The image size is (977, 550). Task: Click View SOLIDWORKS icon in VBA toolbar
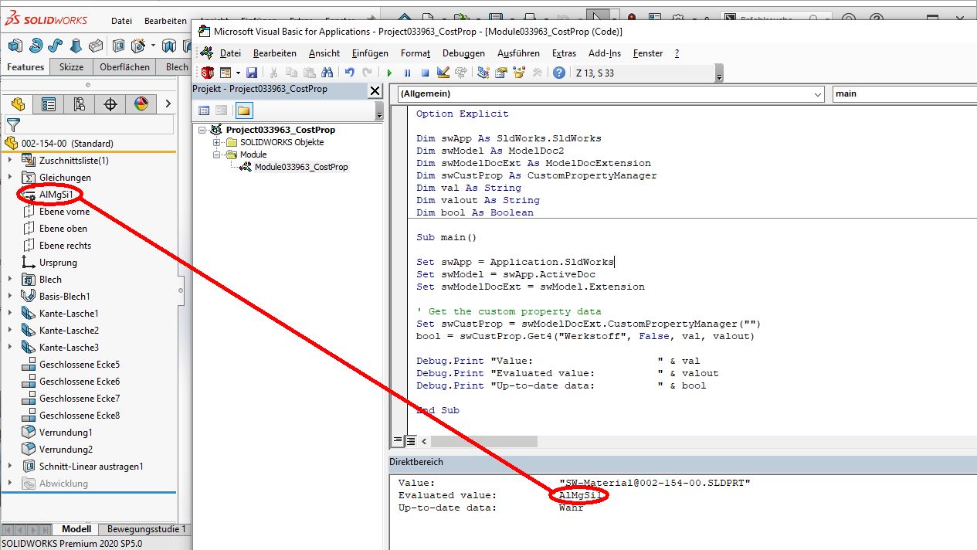[208, 73]
